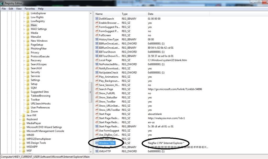This screenshot has height=159, width=268.
Task: Open the Favorites menu
Action: 30,9
